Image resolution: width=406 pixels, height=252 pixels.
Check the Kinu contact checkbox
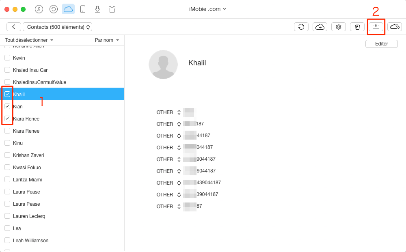tap(7, 143)
